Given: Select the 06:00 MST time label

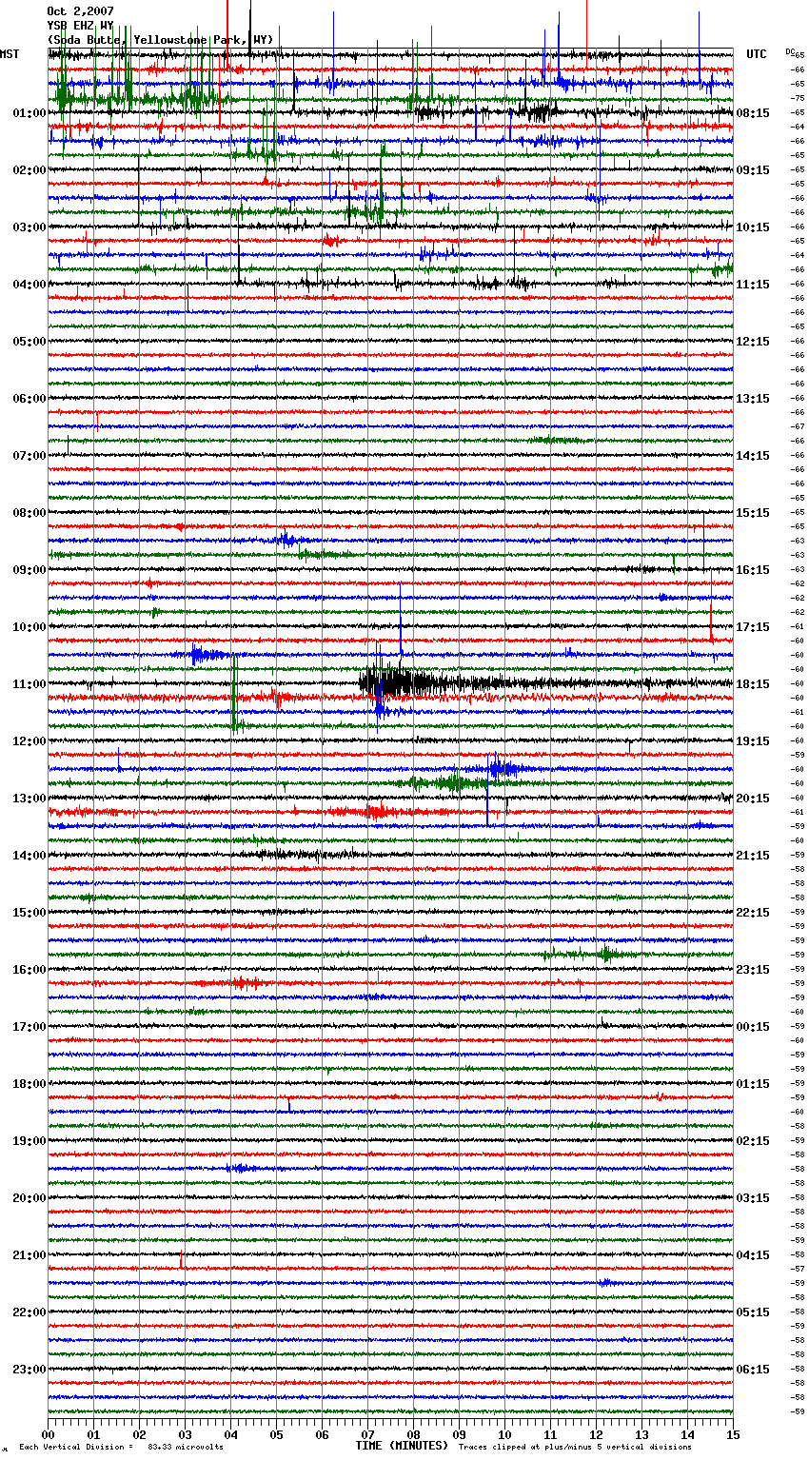Looking at the screenshot, I should [x=30, y=399].
